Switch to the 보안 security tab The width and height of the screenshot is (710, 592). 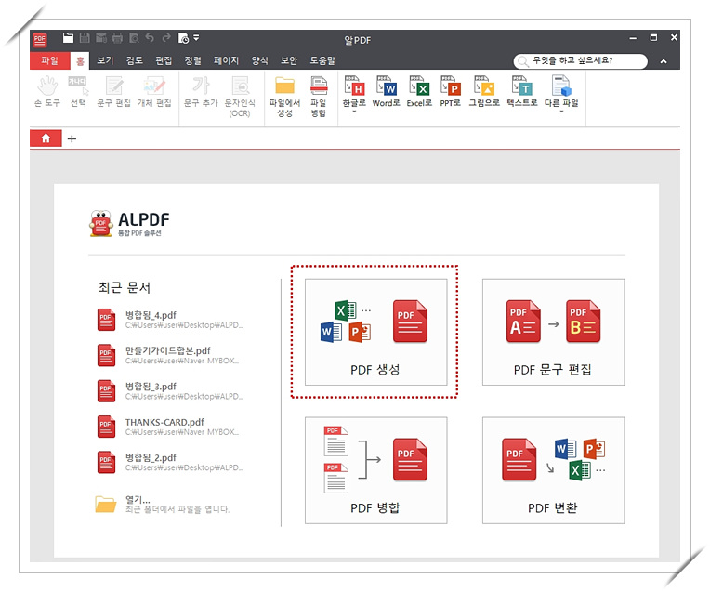coord(289,60)
